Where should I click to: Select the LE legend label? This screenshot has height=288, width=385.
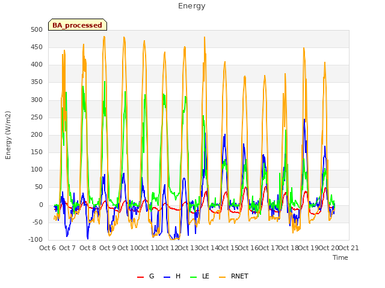tap(206, 276)
